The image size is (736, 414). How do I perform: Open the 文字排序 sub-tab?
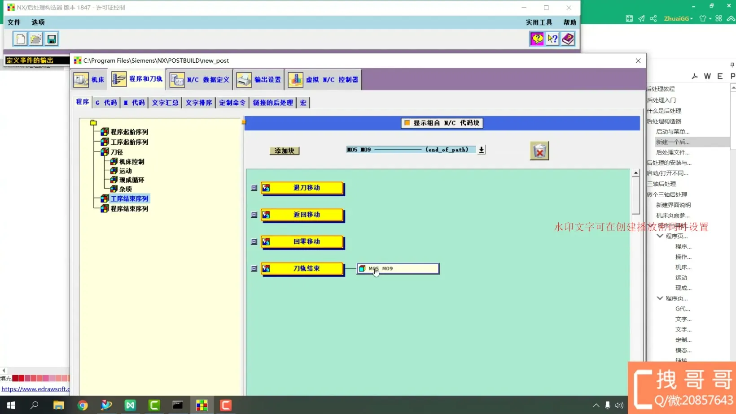point(198,103)
